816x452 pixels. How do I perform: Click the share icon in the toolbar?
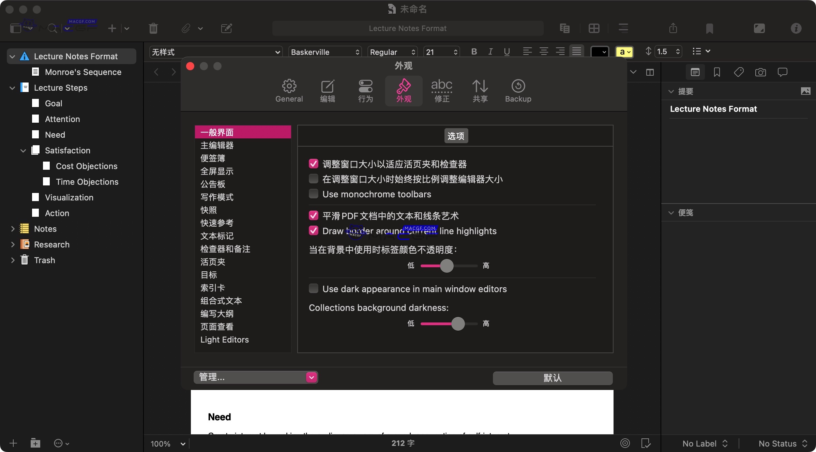point(673,28)
